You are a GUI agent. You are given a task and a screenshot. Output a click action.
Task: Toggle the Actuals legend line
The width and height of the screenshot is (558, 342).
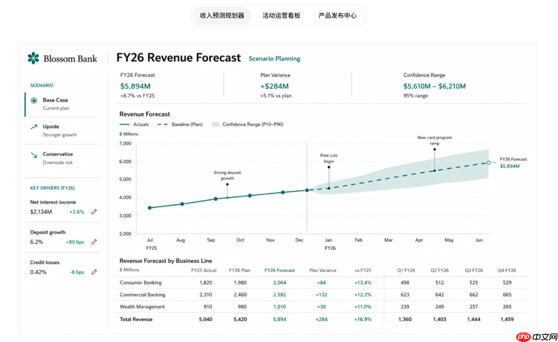pos(125,124)
